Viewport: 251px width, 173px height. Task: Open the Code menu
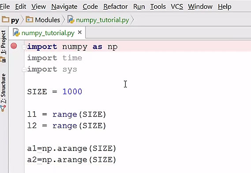[x=90, y=7]
